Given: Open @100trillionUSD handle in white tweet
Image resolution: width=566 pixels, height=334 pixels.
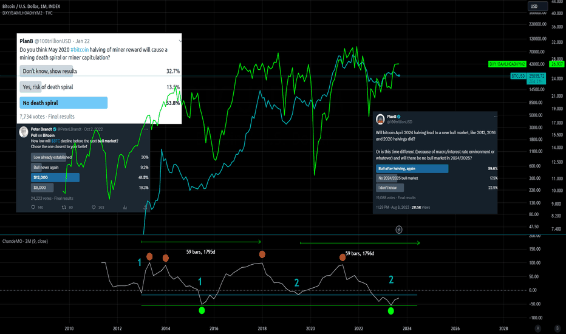Looking at the screenshot, I should tap(53, 41).
